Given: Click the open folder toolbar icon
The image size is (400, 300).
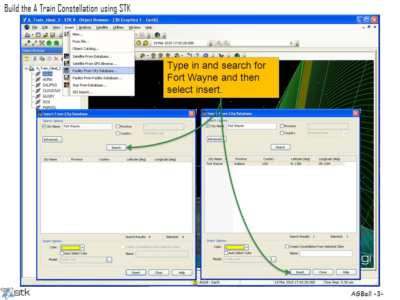Looking at the screenshot, I should pyautogui.click(x=45, y=35).
